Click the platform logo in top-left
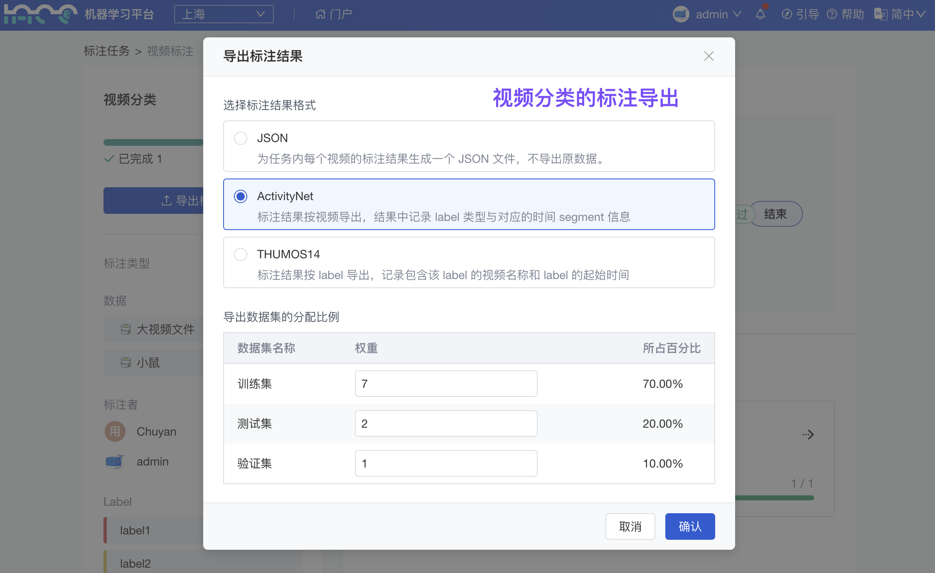This screenshot has height=573, width=935. pyautogui.click(x=40, y=15)
